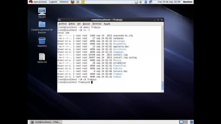Click the terminal scrollbar thumb
Screen dimensions: 221x124
click(x=163, y=85)
